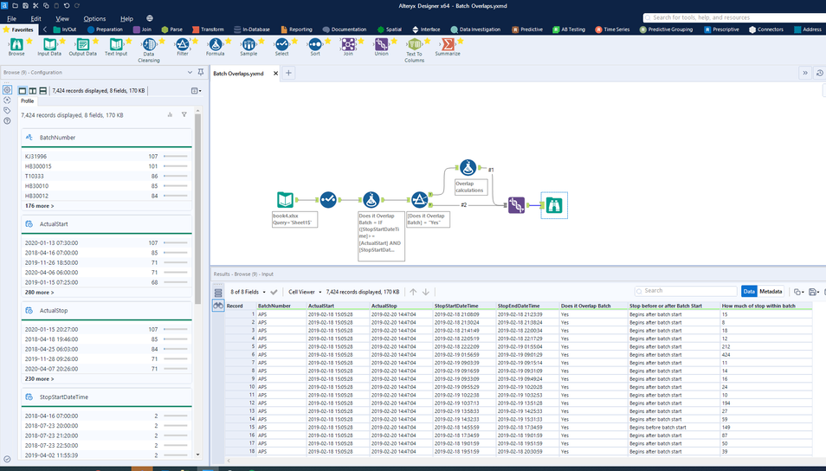Click the Input Data tool icon
826x471 pixels.
[x=49, y=46]
